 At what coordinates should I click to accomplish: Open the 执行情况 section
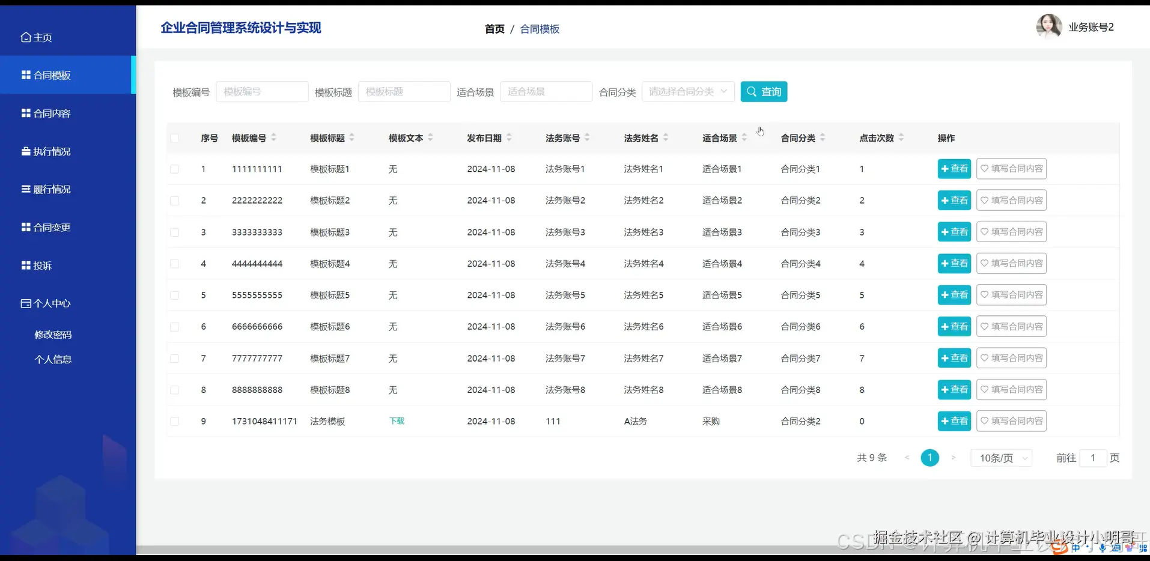pos(52,151)
